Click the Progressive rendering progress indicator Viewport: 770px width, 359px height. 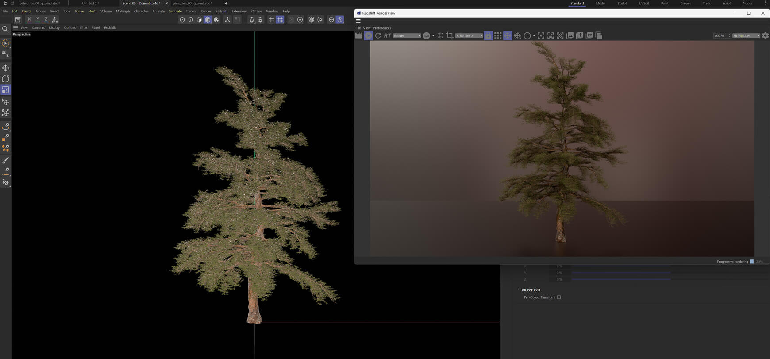[x=751, y=262]
